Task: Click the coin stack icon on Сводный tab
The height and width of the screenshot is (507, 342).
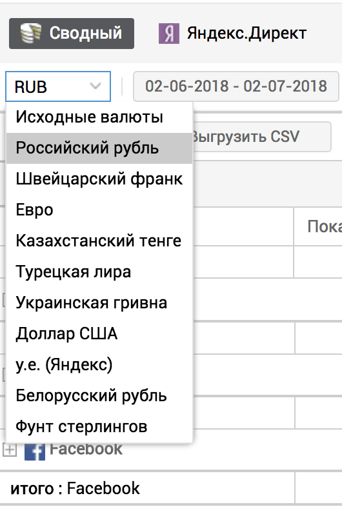Action: pyautogui.click(x=31, y=33)
